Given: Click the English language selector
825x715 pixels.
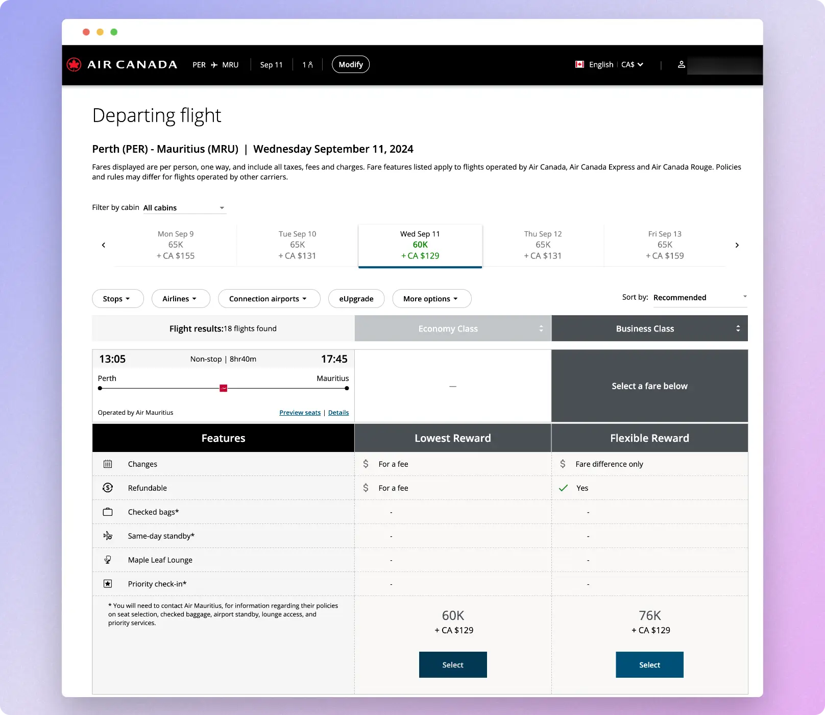Looking at the screenshot, I should 601,64.
